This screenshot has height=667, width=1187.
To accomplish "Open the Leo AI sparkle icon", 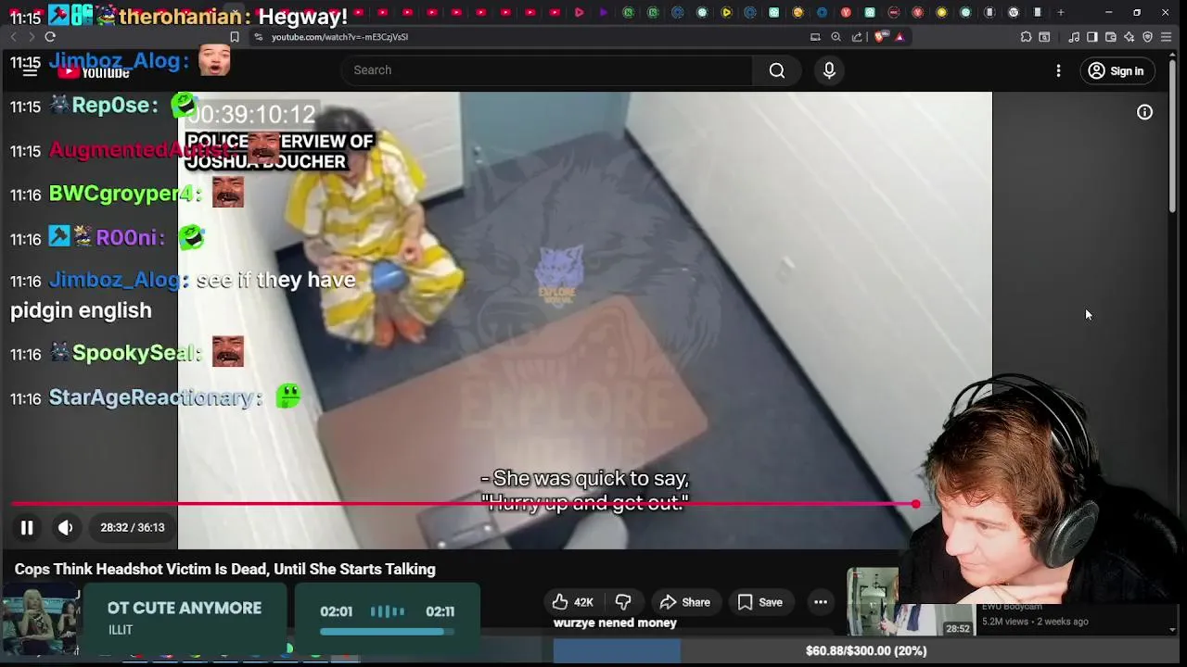I will pyautogui.click(x=1130, y=37).
